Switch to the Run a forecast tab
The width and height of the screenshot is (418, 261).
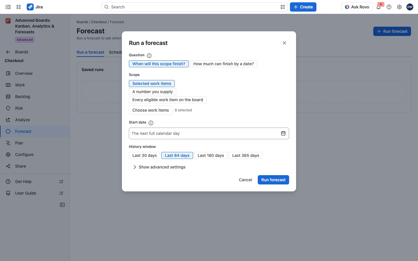(x=90, y=52)
